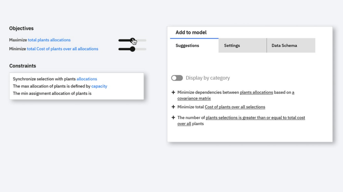Open total Cost of plants over all allocations link
This screenshot has width=343, height=192.
[62, 49]
